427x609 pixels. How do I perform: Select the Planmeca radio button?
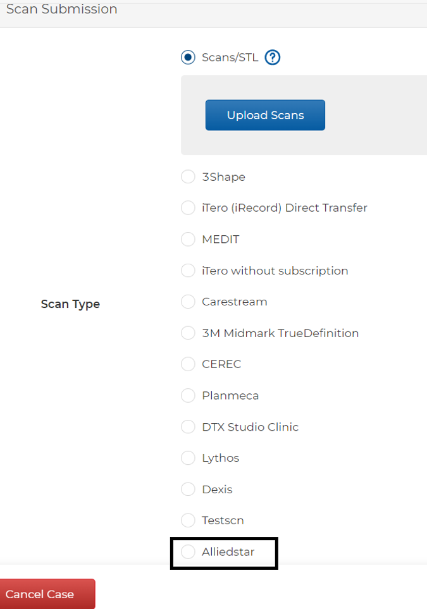(x=188, y=395)
